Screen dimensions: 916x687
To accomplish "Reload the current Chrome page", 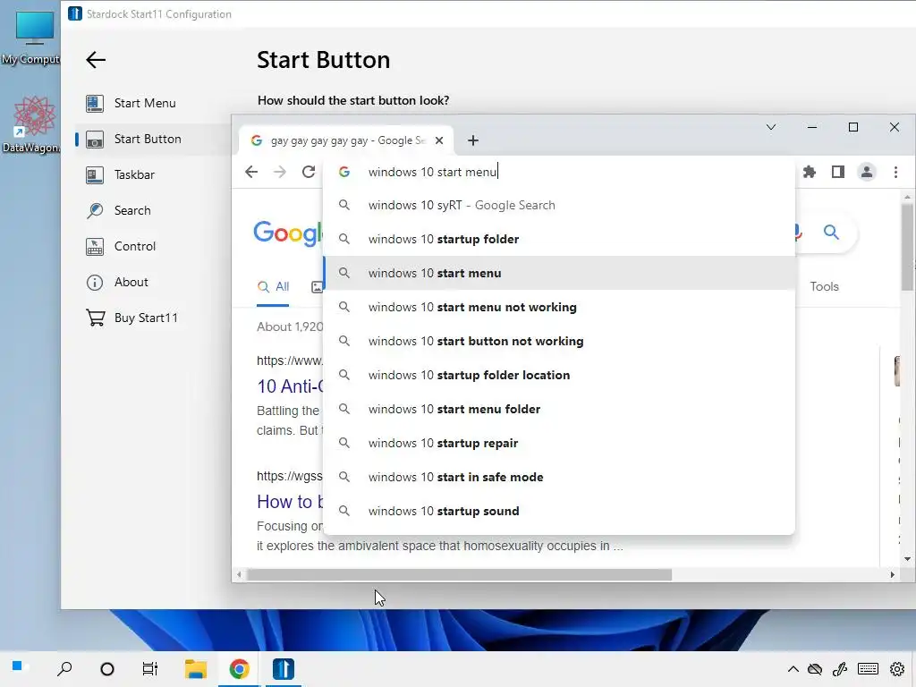I will tap(309, 172).
